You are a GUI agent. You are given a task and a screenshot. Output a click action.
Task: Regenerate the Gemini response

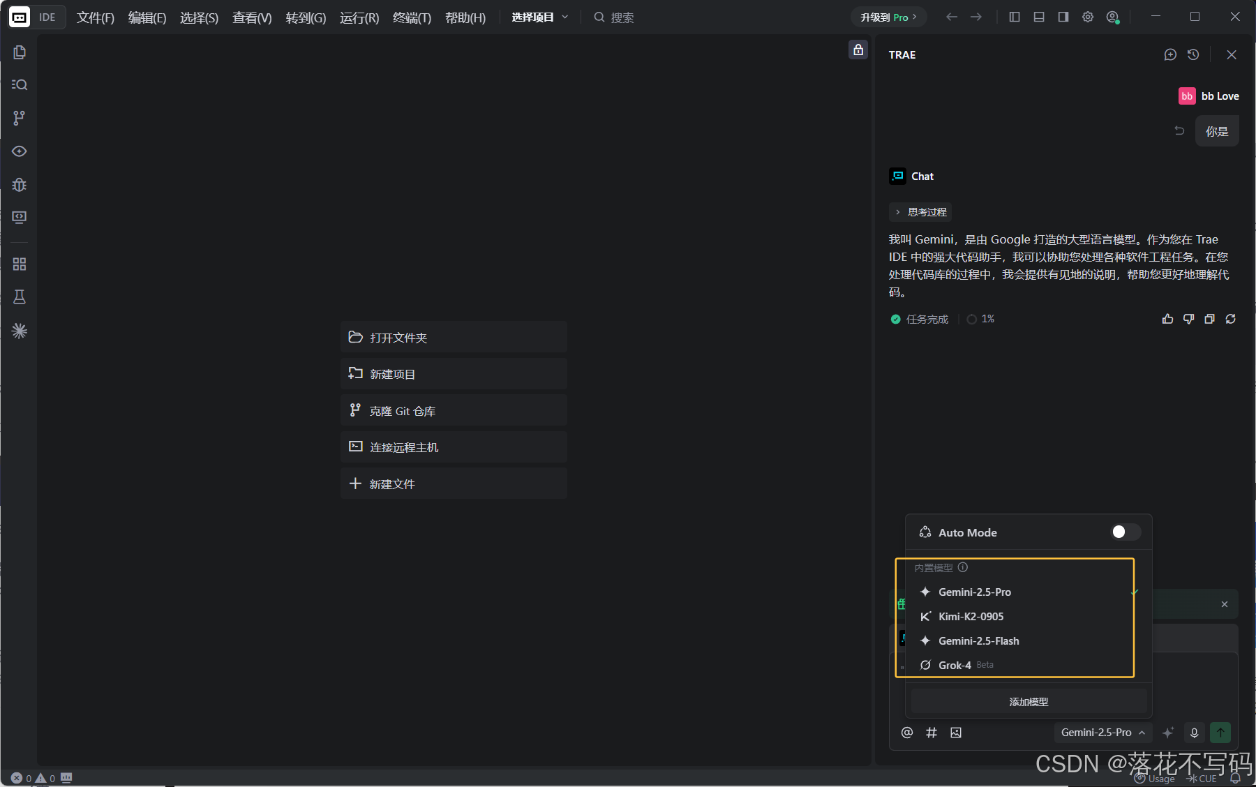click(x=1230, y=319)
